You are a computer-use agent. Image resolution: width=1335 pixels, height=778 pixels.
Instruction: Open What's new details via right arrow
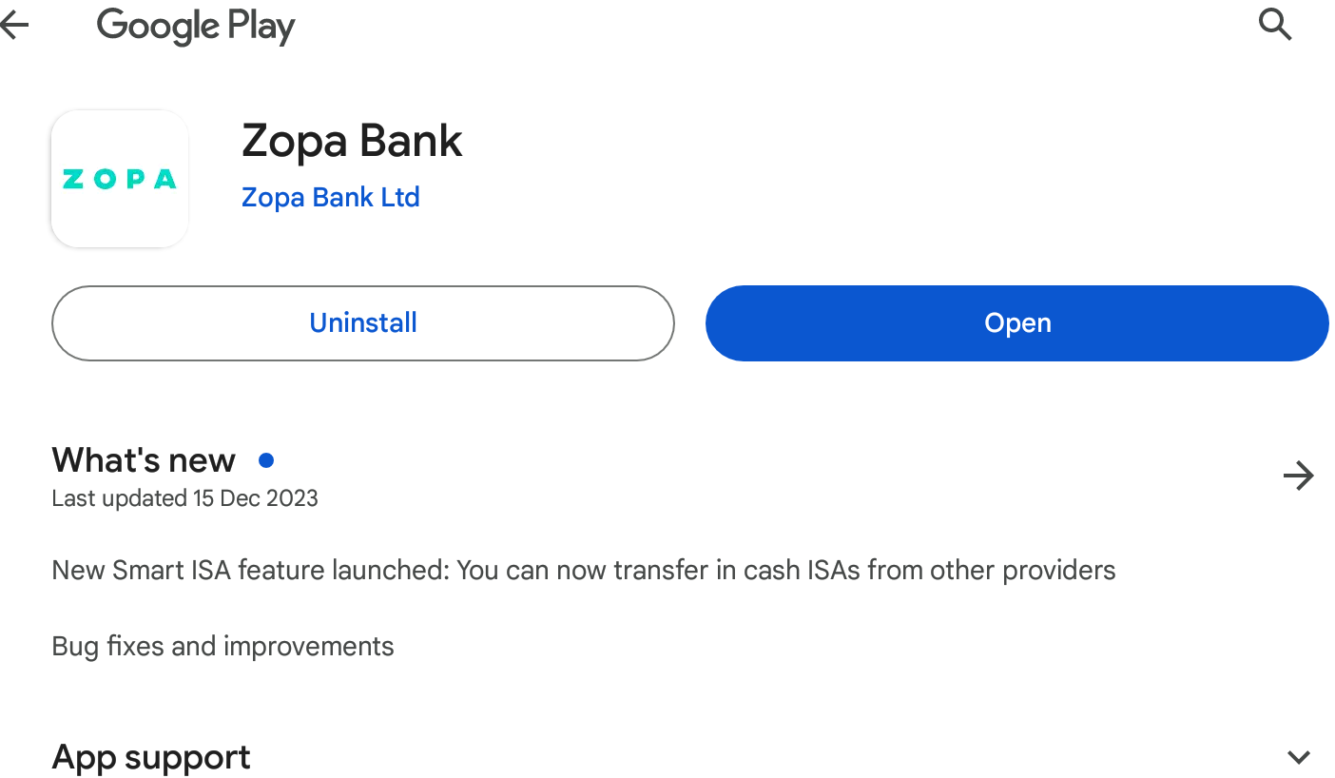[x=1298, y=476]
